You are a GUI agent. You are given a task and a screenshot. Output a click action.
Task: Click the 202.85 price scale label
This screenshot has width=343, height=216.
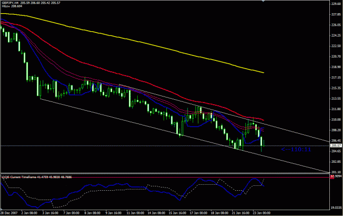click(x=336, y=162)
